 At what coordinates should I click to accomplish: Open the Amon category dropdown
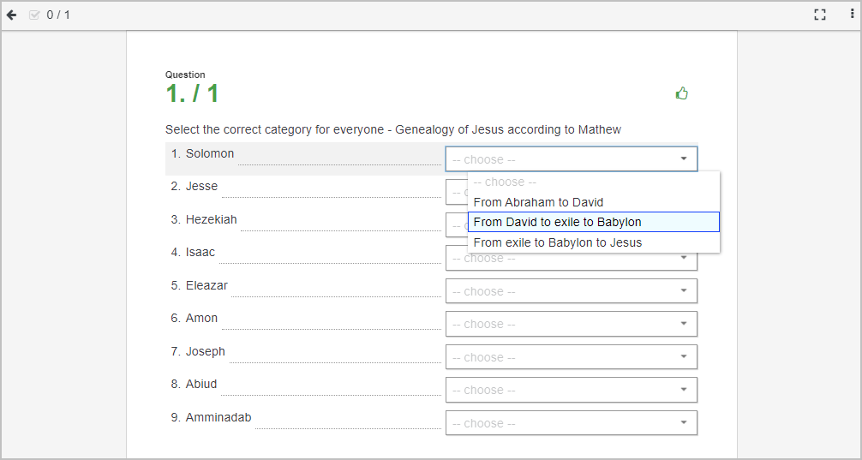572,324
